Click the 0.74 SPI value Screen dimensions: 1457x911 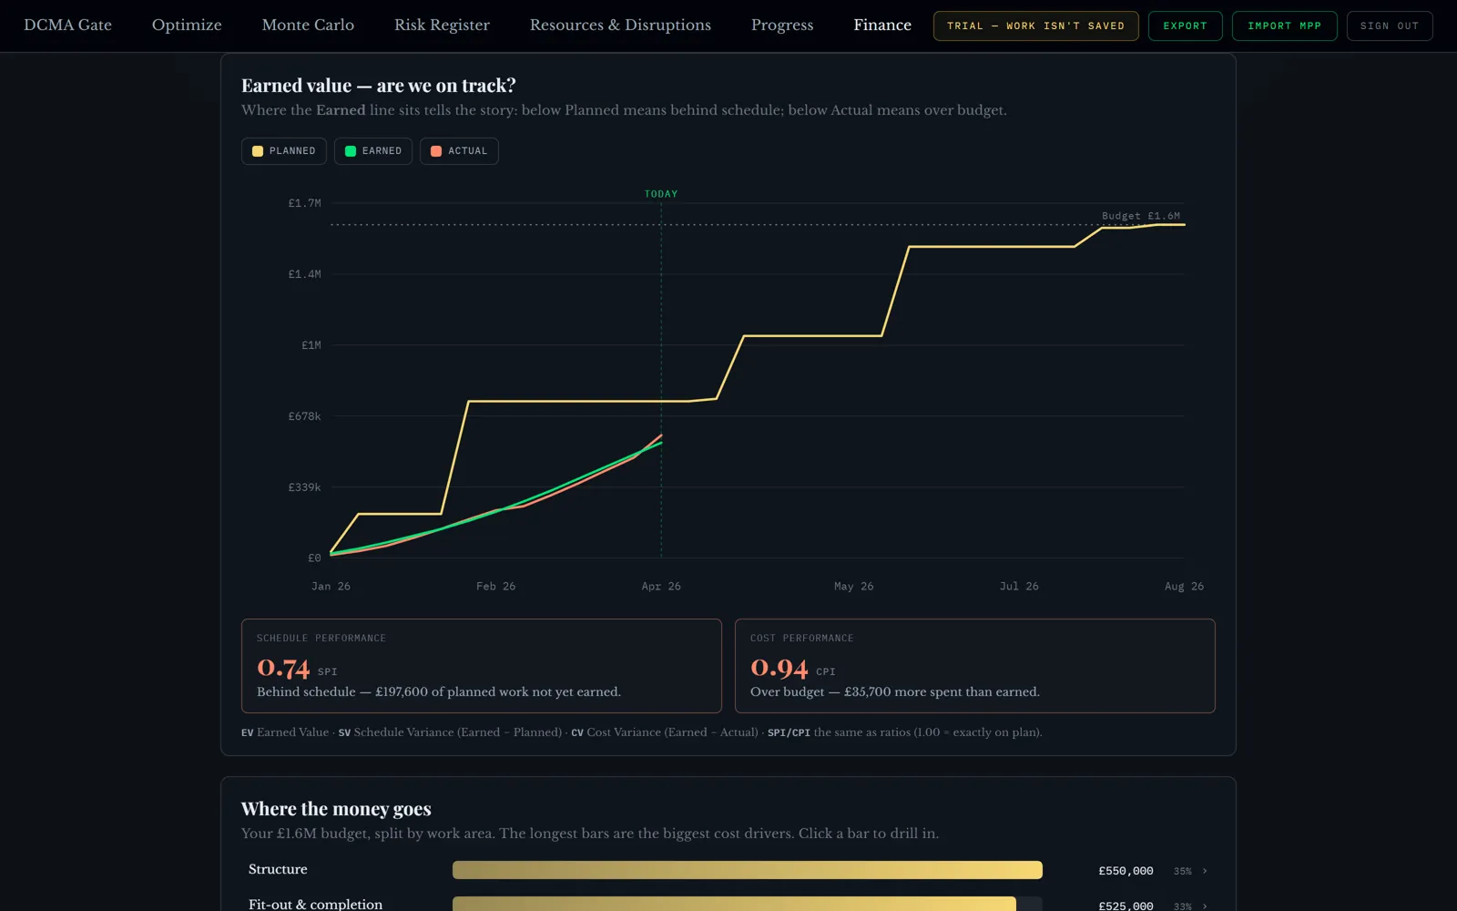coord(283,669)
